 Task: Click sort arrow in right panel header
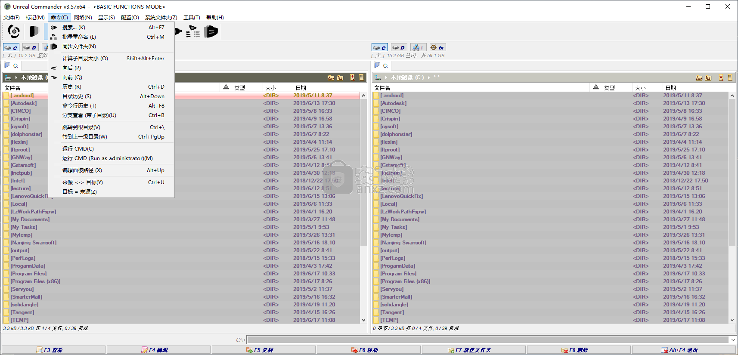[x=596, y=87]
